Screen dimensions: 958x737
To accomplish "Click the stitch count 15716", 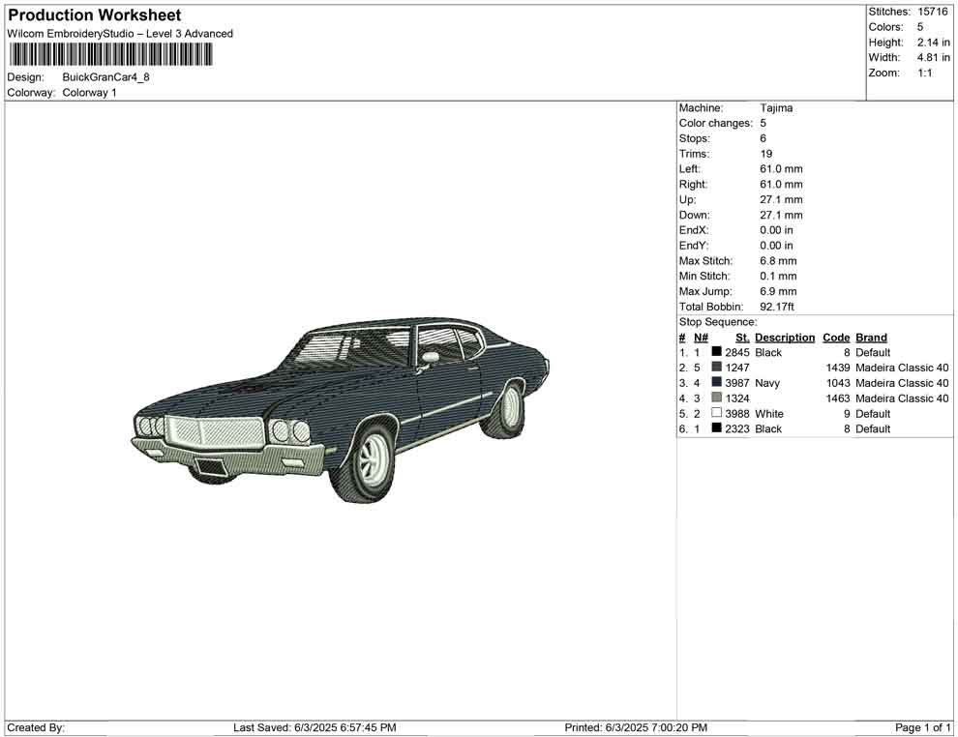I will point(932,12).
